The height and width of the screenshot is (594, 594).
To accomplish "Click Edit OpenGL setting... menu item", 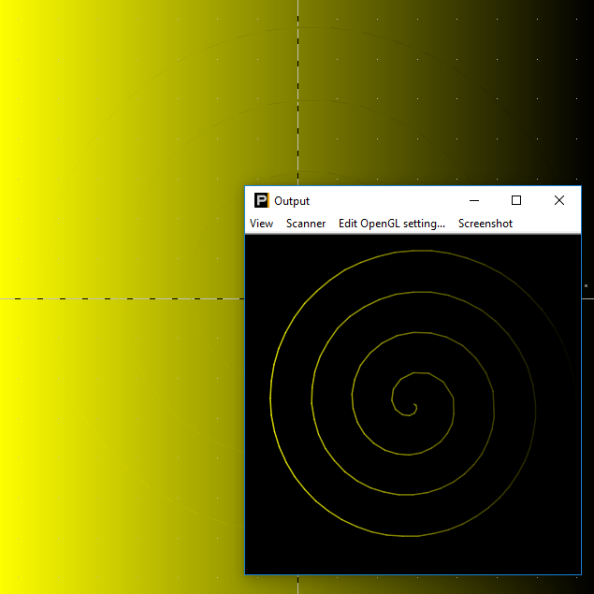I will [392, 224].
